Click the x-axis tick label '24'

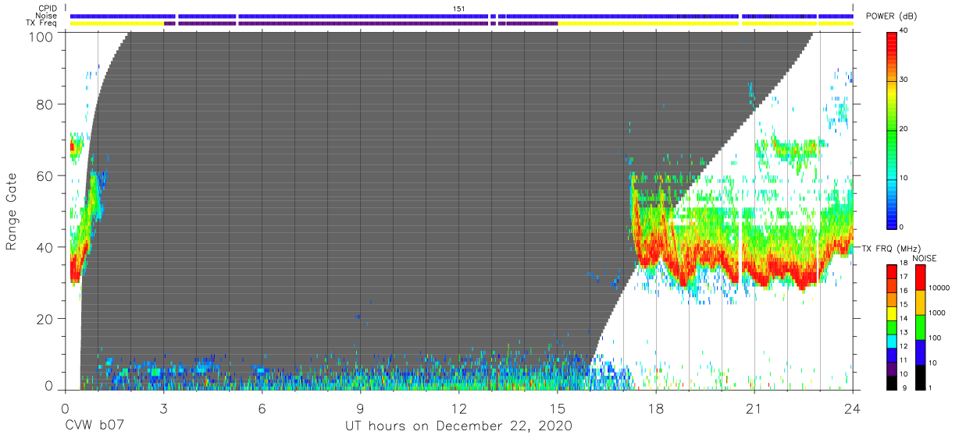[853, 408]
